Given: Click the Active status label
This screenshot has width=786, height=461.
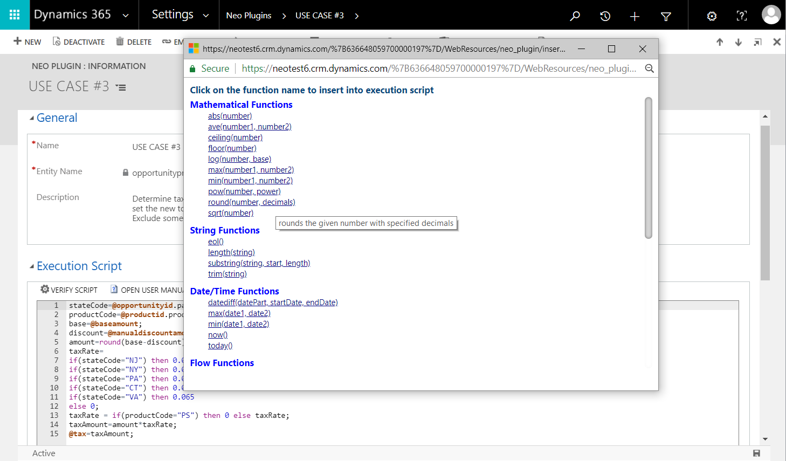Looking at the screenshot, I should (x=44, y=453).
